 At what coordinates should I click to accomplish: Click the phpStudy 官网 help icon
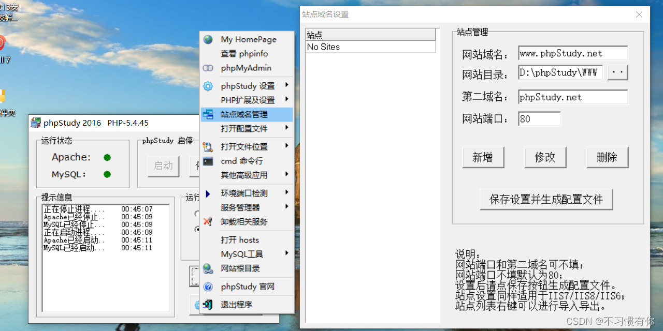point(208,286)
